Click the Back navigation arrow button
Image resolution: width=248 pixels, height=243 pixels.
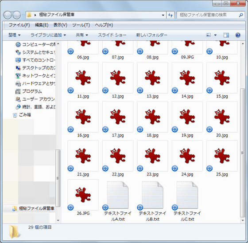[8, 15]
